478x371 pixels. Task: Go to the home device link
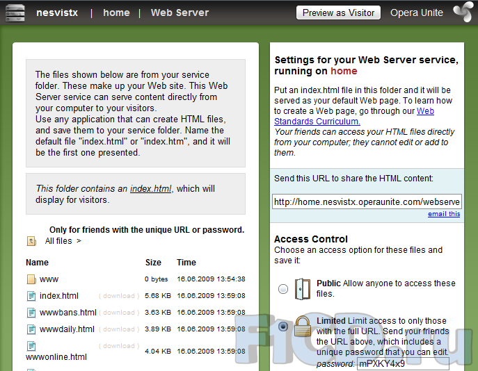click(x=116, y=13)
